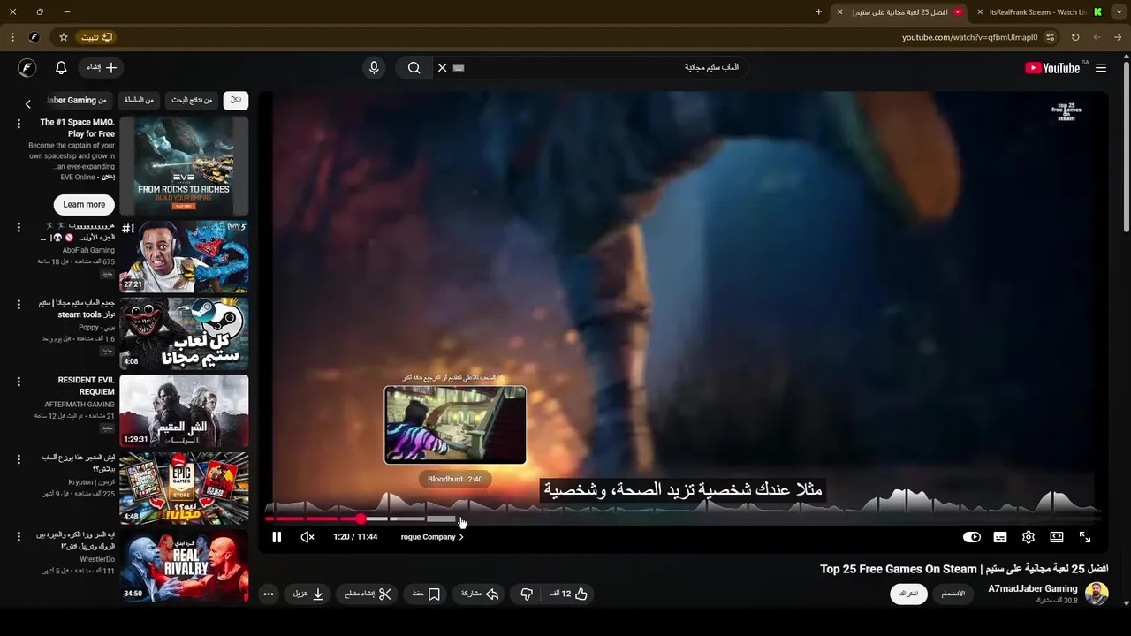Save video using the bookmark حفظ button
The image size is (1131, 636).
click(x=427, y=594)
